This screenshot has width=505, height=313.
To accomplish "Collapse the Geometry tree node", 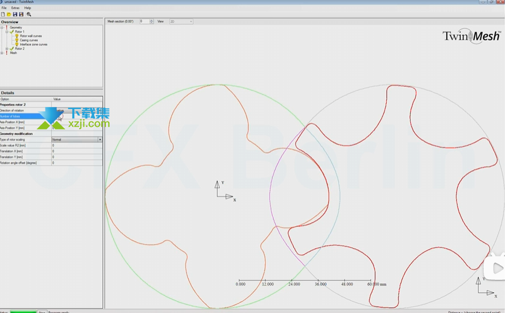I will tap(2, 28).
